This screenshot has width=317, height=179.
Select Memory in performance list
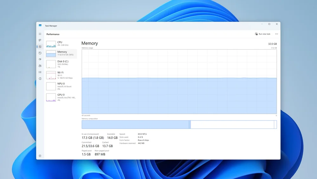click(x=61, y=53)
